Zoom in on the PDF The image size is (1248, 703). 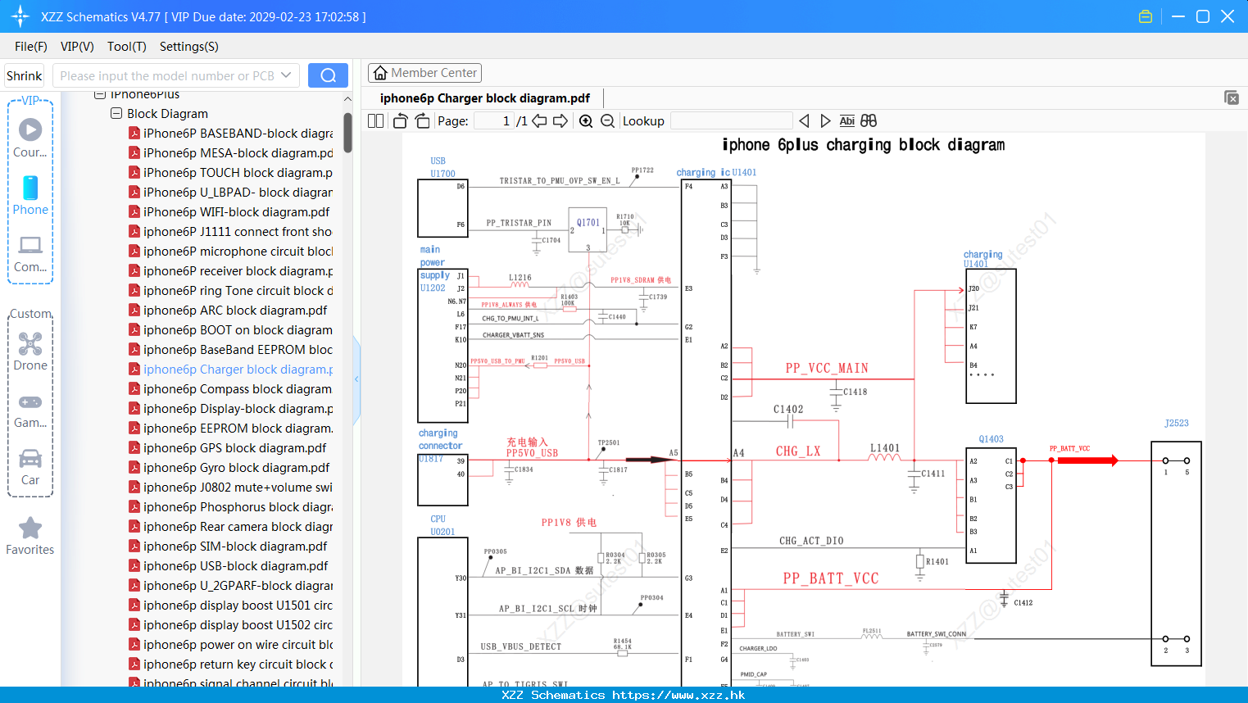point(586,121)
